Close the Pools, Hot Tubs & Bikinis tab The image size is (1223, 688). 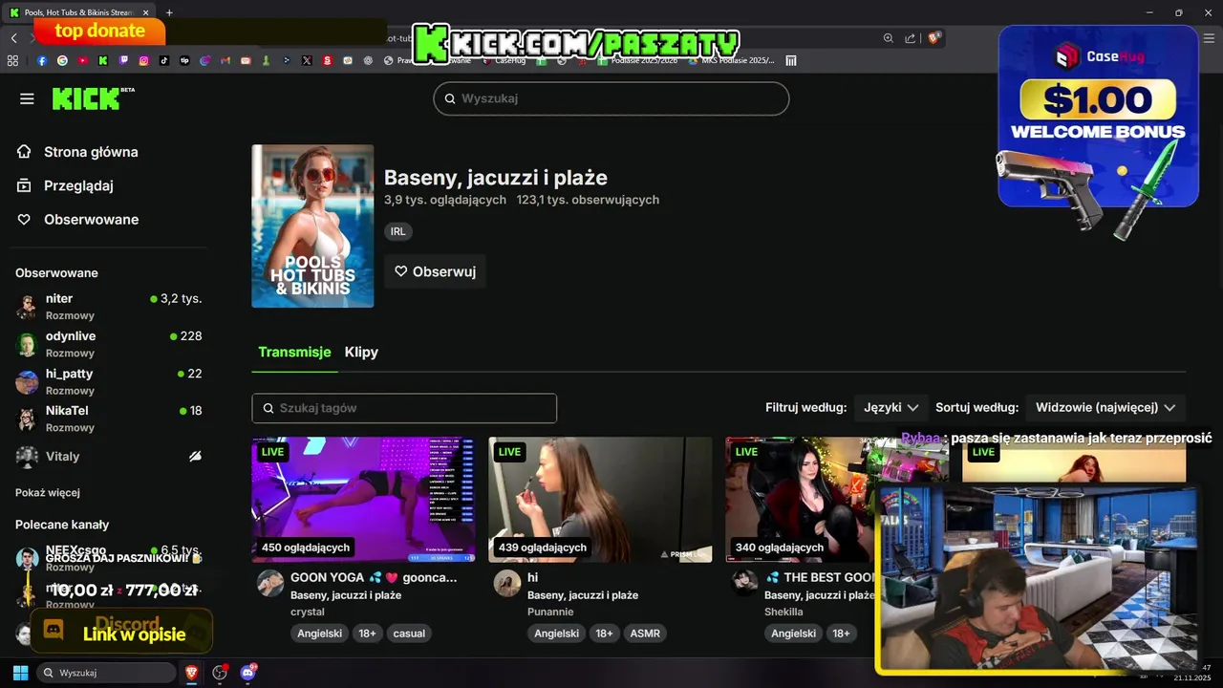pos(145,12)
